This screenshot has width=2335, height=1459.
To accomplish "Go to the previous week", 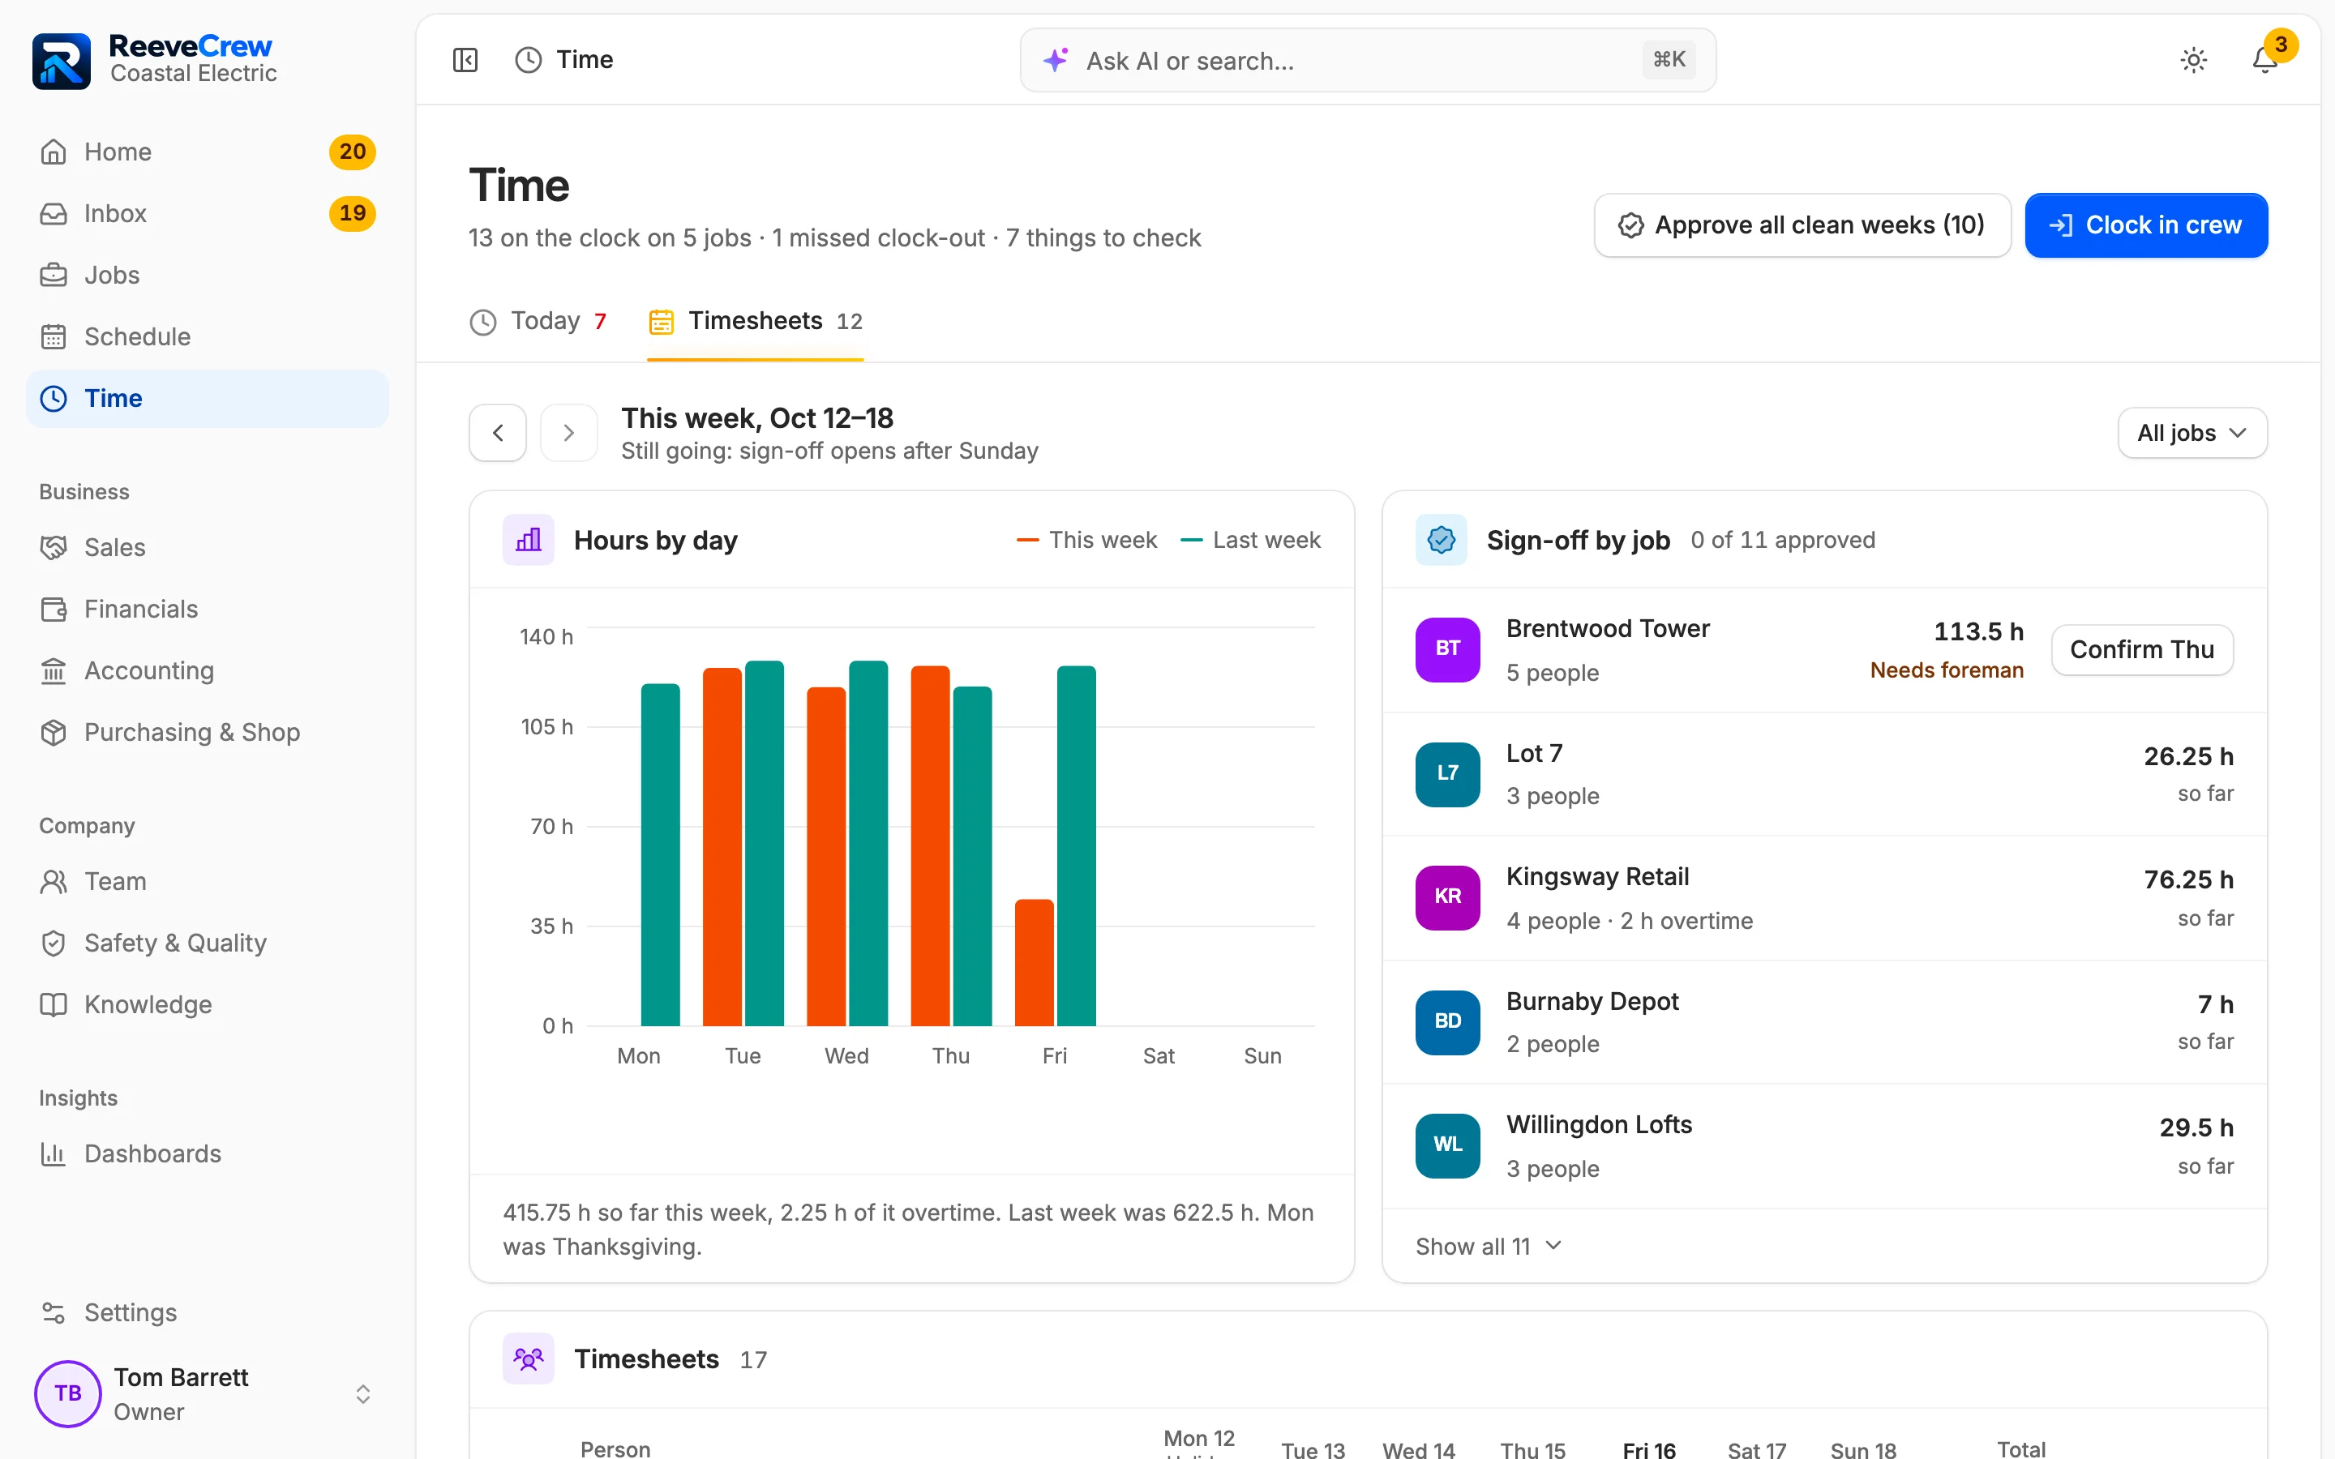I will pos(498,432).
